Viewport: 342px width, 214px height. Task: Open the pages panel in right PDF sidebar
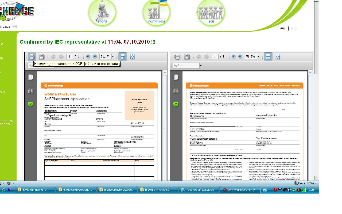click(176, 77)
